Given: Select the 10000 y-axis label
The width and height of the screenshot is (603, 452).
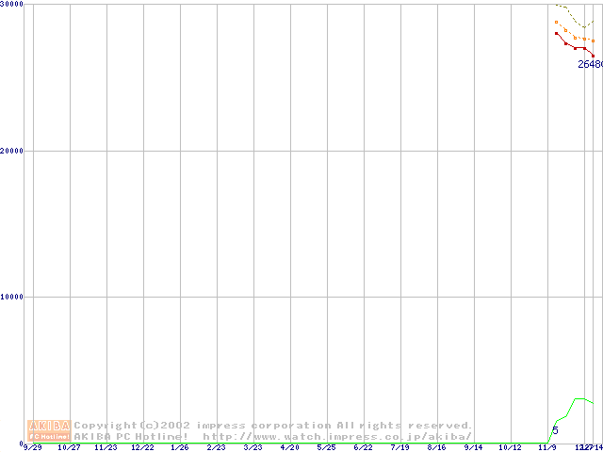Looking at the screenshot, I should [12, 297].
